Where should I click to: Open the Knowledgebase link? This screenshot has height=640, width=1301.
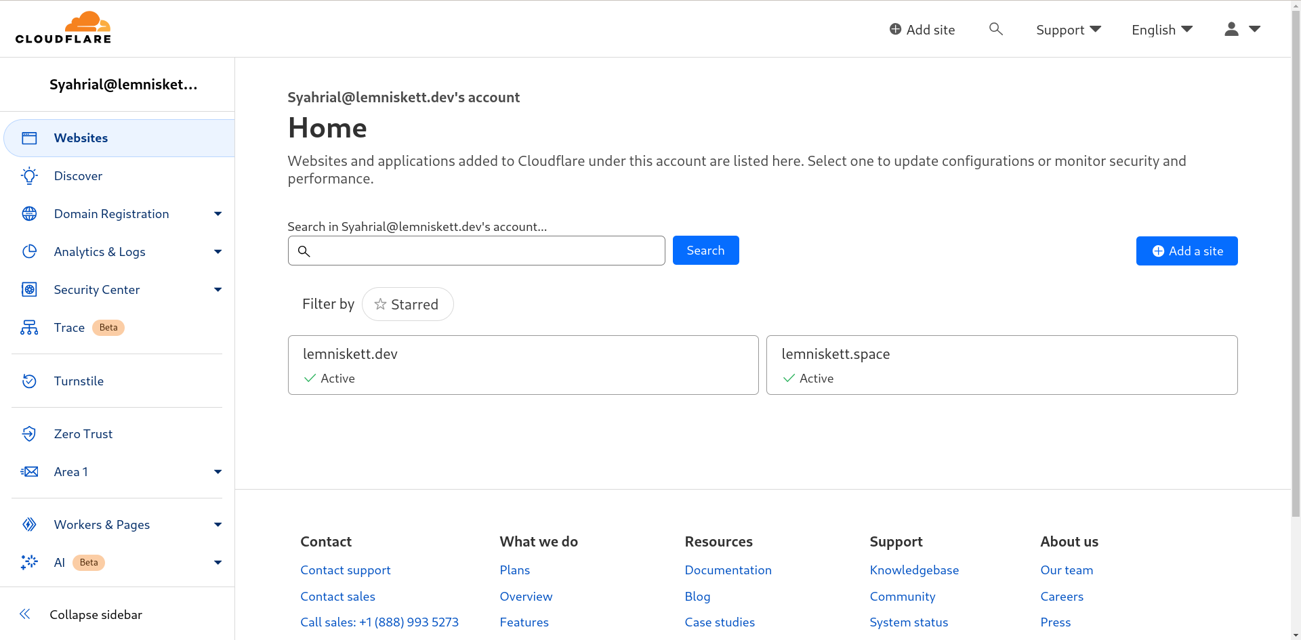tap(914, 570)
